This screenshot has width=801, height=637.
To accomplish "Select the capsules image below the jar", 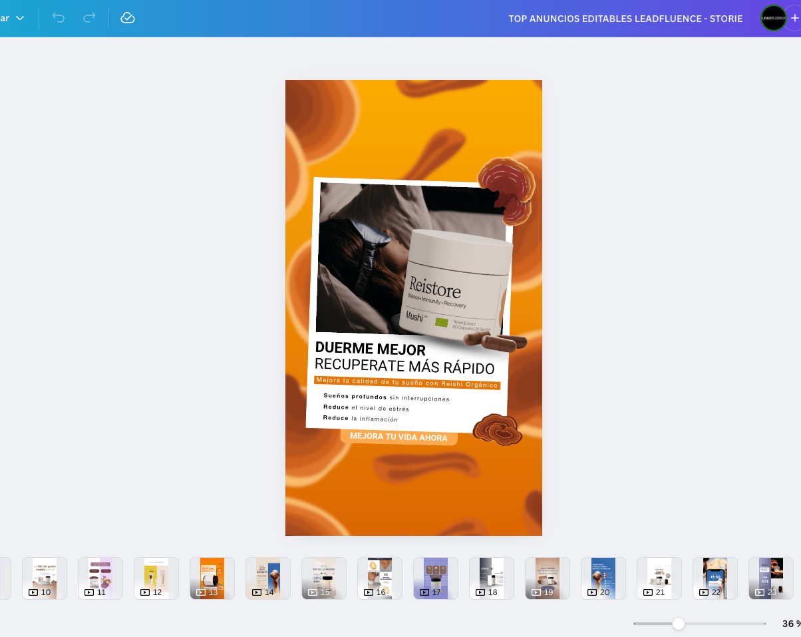I will 496,342.
